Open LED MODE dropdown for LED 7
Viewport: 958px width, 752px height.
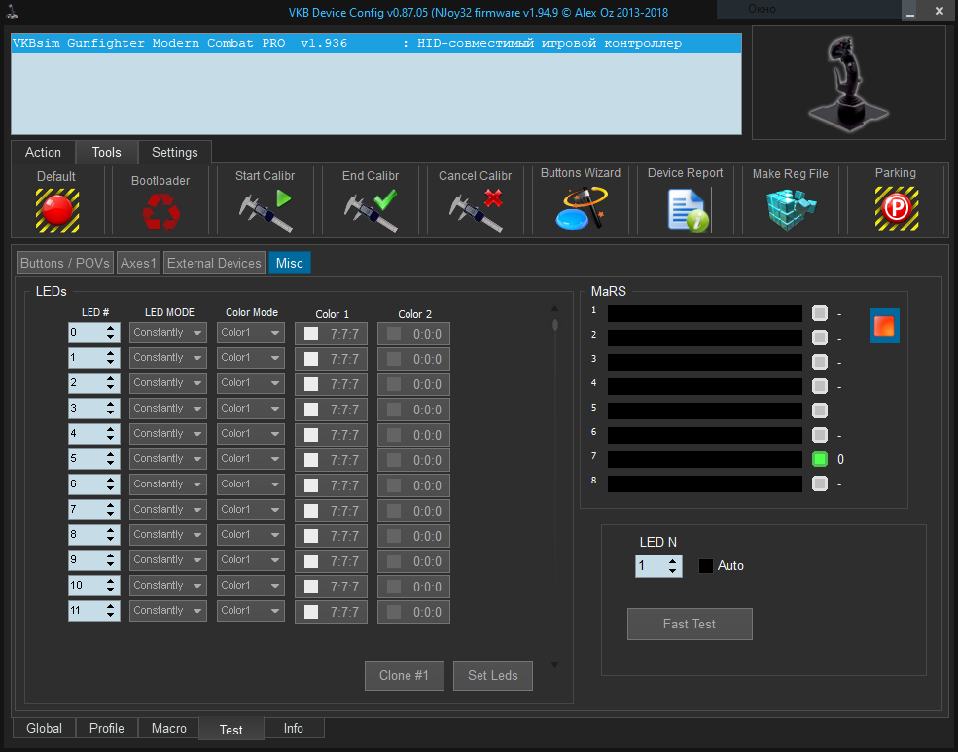(x=168, y=510)
